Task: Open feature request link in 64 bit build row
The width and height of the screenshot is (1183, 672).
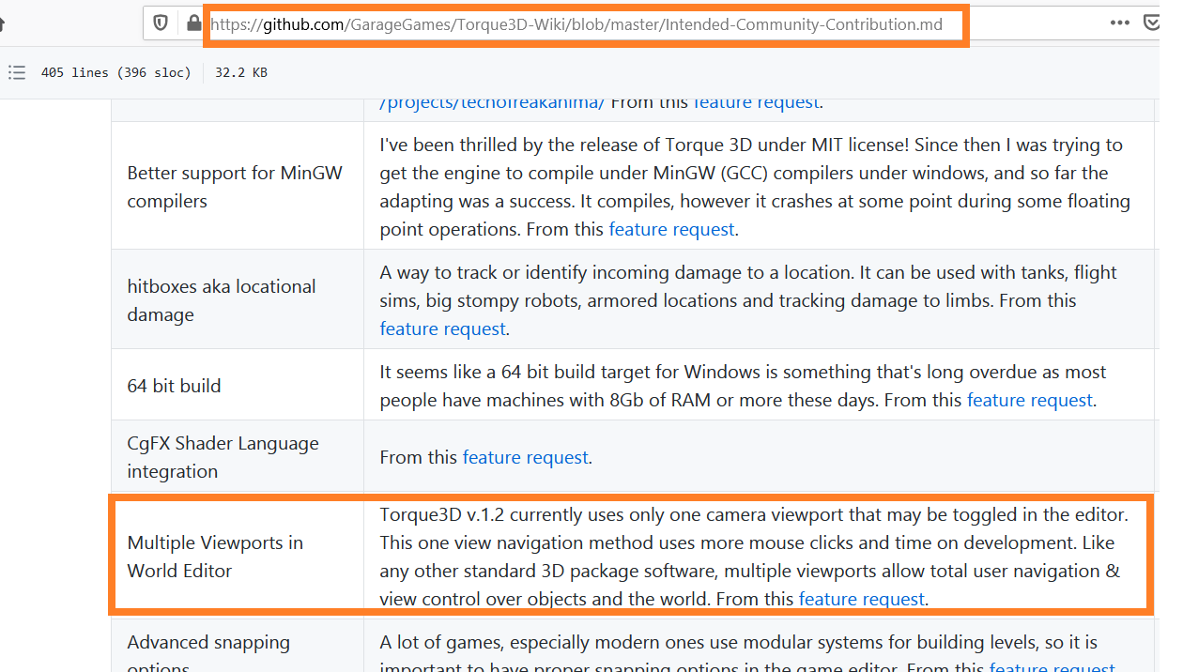Action: click(1030, 400)
